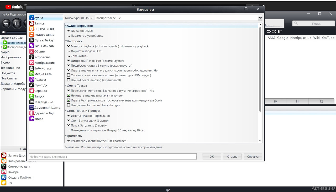Open the Общие settings category
Viewport: 336px width, 192px height.
pyautogui.click(x=39, y=51)
